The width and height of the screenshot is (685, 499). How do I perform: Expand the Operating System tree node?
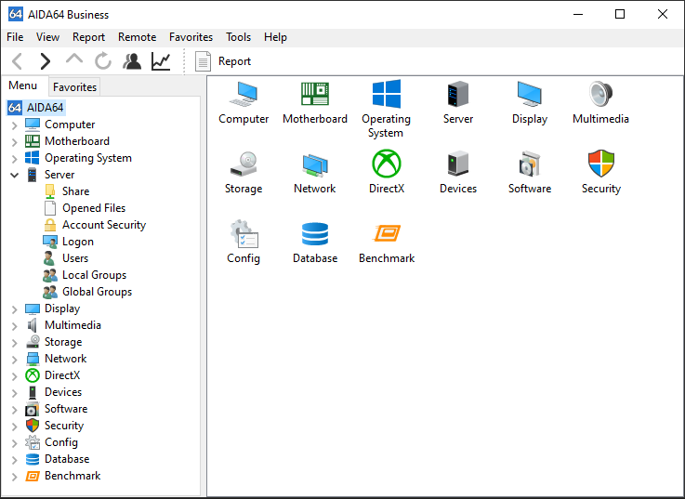(15, 159)
